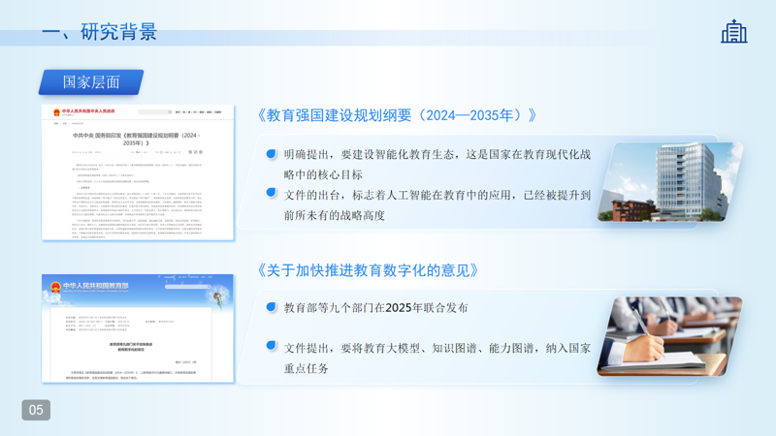Click the national emblem in the Ministry of Education screenshot
The width and height of the screenshot is (776, 436).
point(55,287)
